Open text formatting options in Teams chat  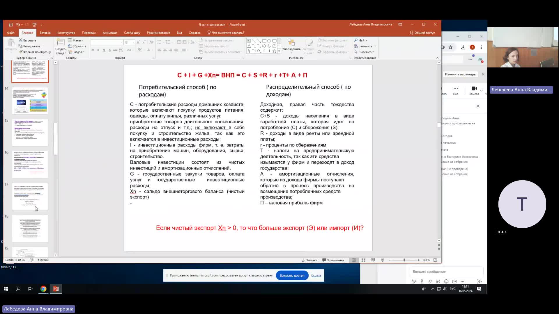414,281
